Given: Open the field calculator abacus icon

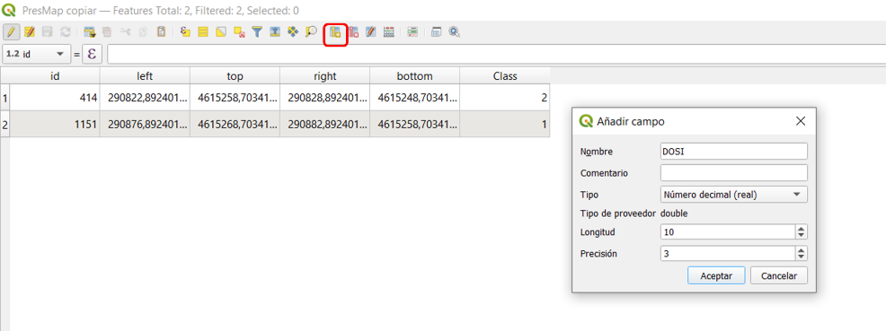Looking at the screenshot, I should pos(389,32).
